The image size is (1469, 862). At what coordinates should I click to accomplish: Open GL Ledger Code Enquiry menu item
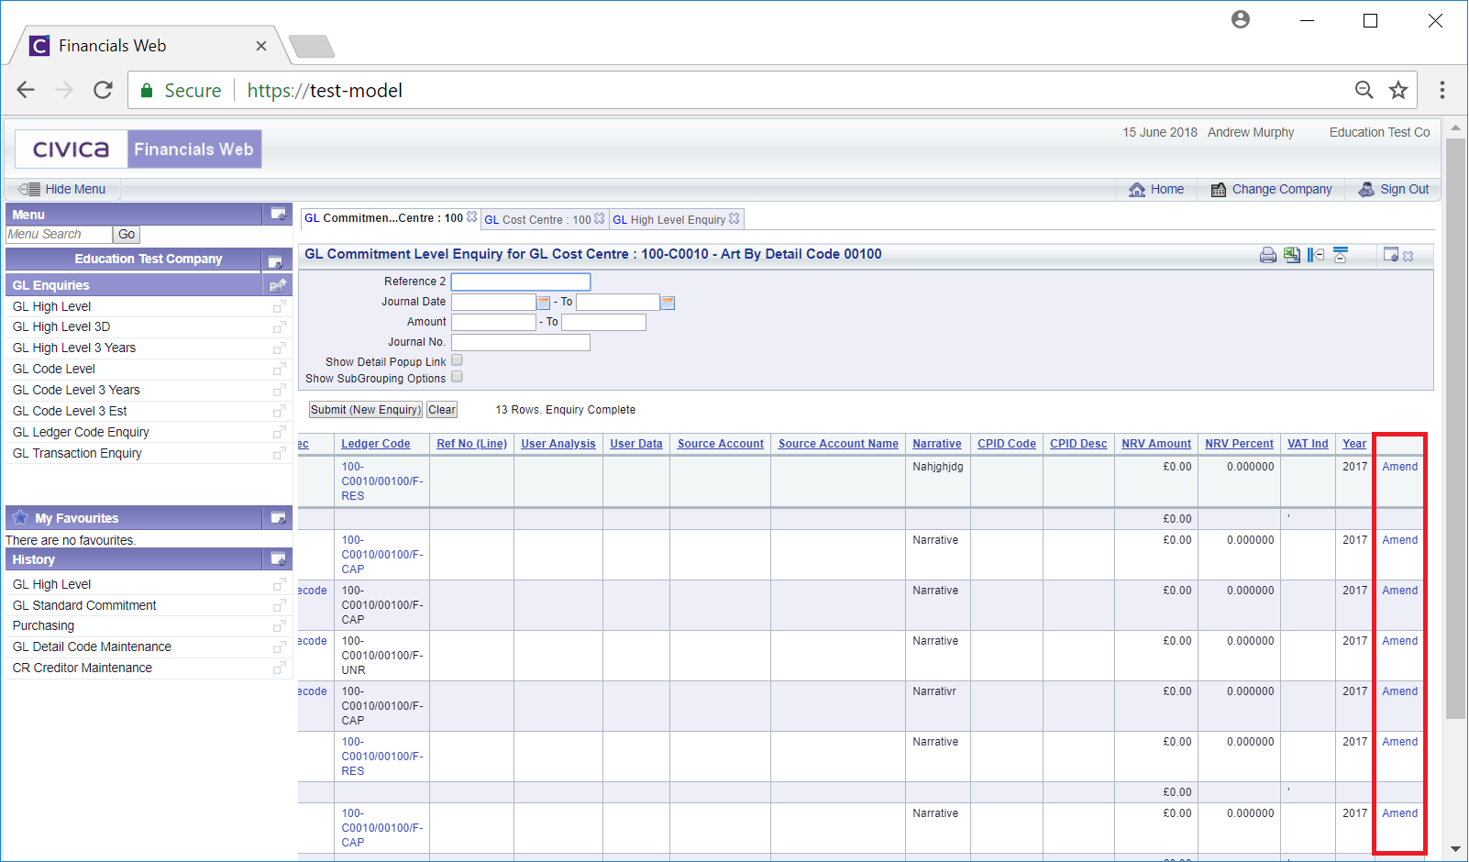81,433
